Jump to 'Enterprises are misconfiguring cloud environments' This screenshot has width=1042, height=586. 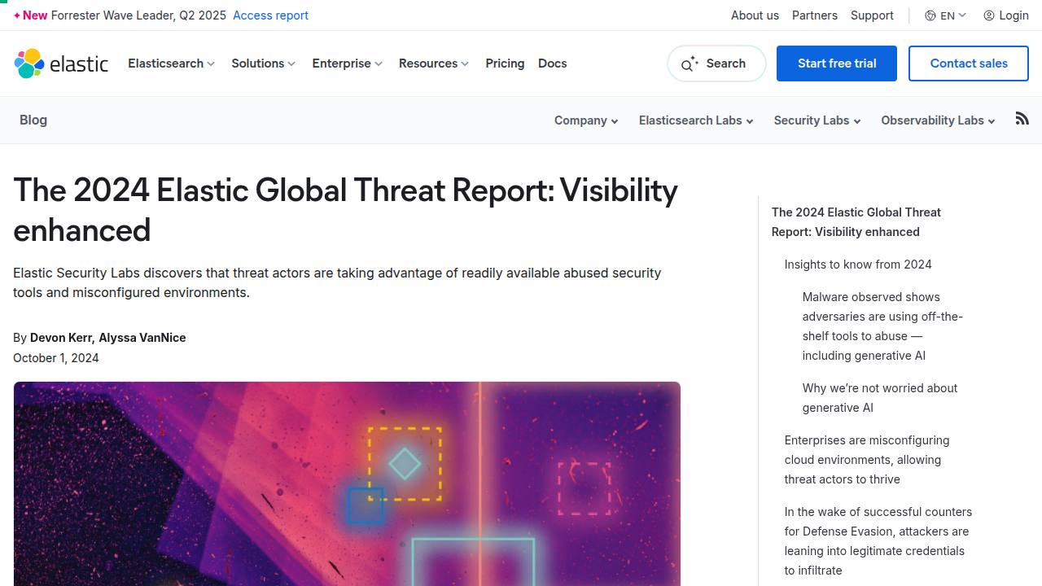click(867, 460)
